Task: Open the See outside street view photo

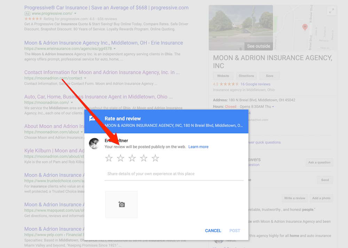Action: [241, 28]
